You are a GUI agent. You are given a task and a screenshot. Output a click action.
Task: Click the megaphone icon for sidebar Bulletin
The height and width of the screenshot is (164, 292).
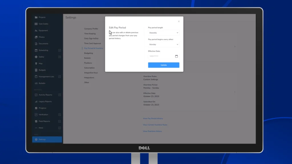tap(36, 83)
